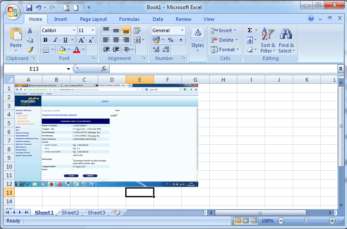Viewport: 347px width, 229px height.
Task: Switch to the Page Layout tab
Action: [93, 19]
